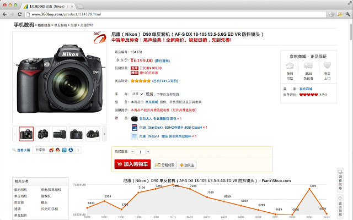Increase purchase quantity with plus button
Image resolution: width=353 pixels, height=220 pixels.
(148, 152)
